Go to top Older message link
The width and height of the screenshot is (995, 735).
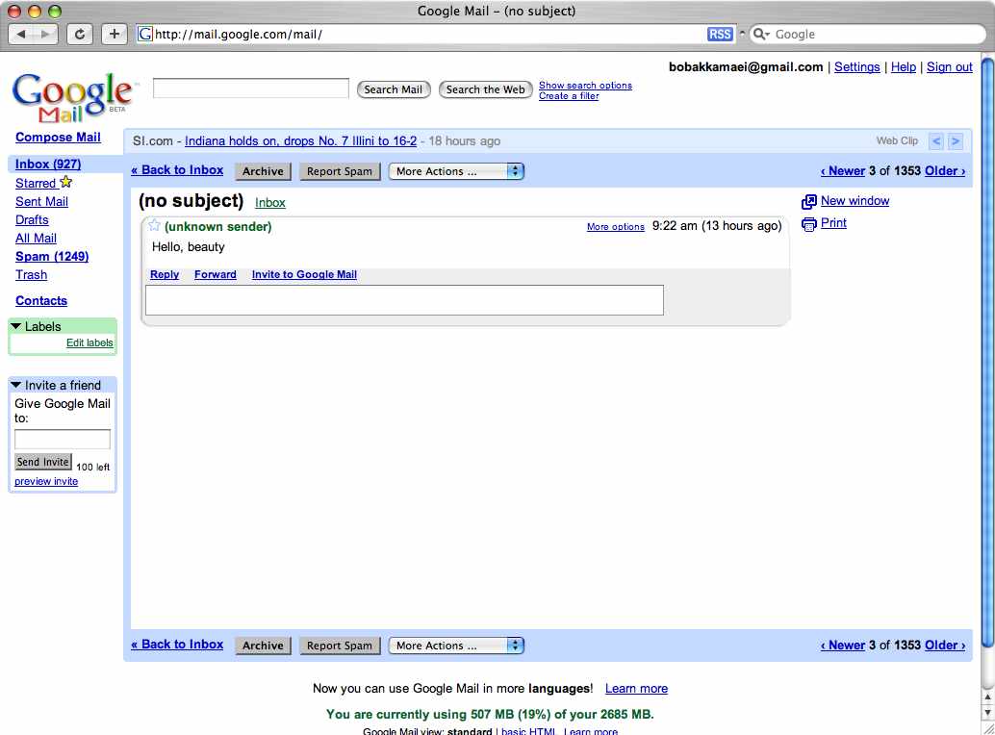coord(945,171)
